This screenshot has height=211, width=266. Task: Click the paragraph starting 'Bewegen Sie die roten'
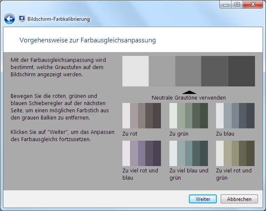(60, 107)
